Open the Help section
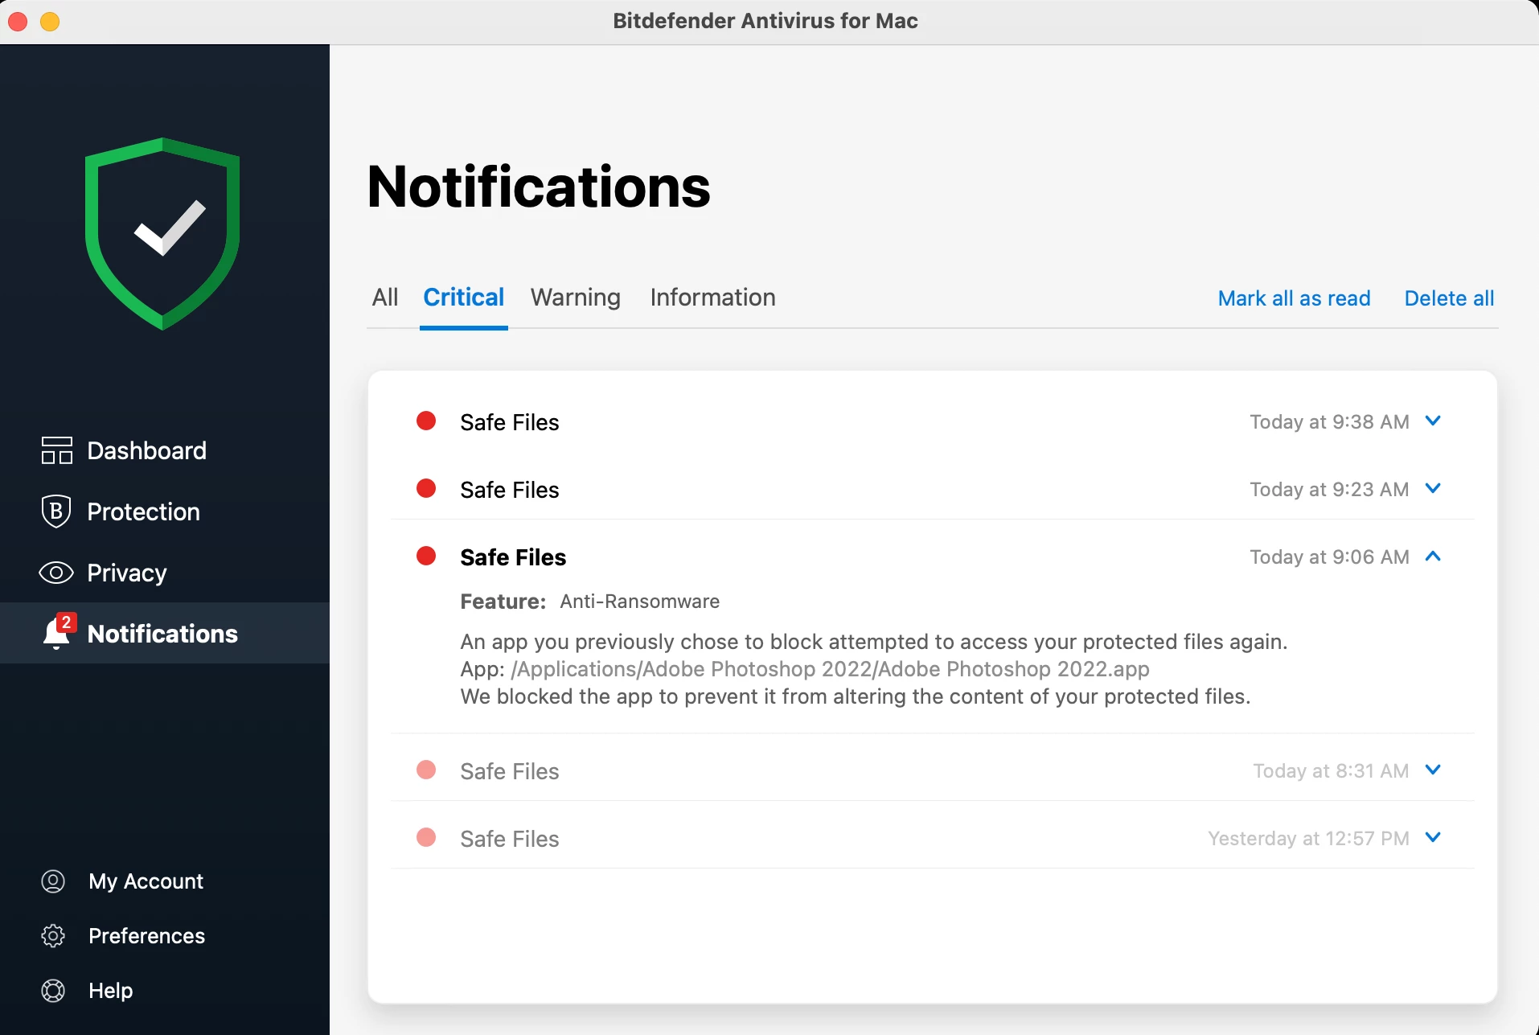 [x=111, y=991]
